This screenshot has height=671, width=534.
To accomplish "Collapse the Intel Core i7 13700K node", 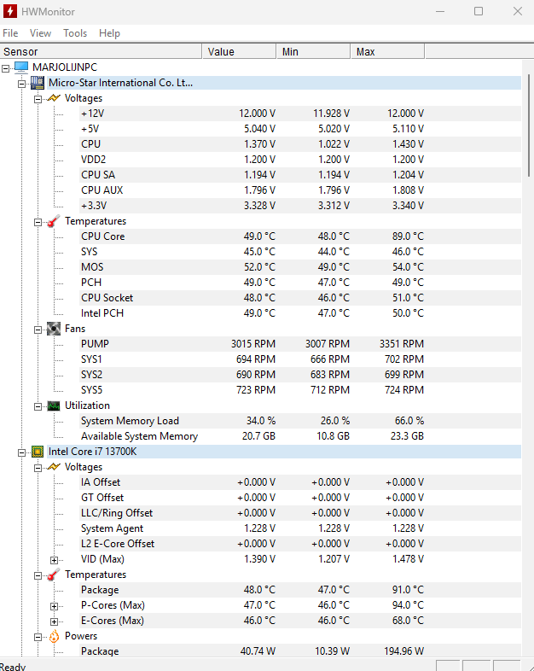I will click(x=21, y=452).
